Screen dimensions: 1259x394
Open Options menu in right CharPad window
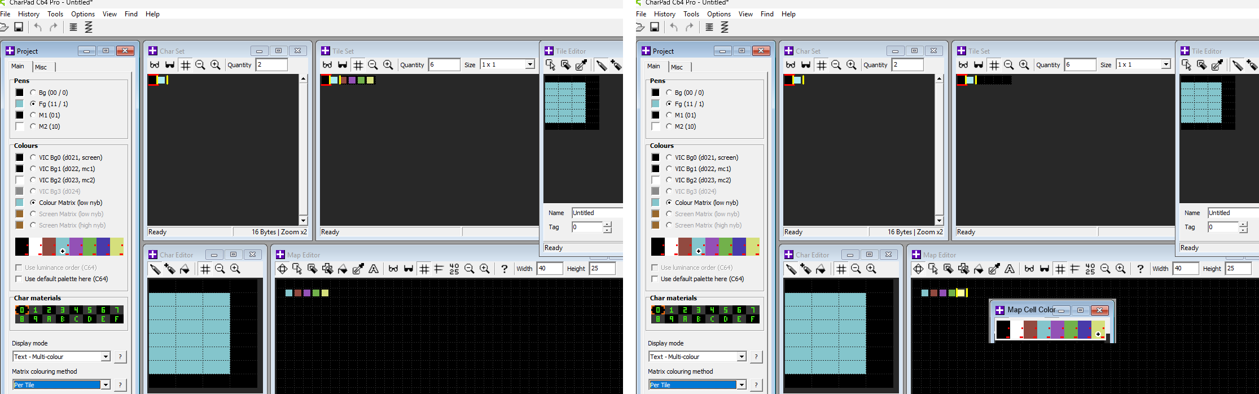click(719, 14)
